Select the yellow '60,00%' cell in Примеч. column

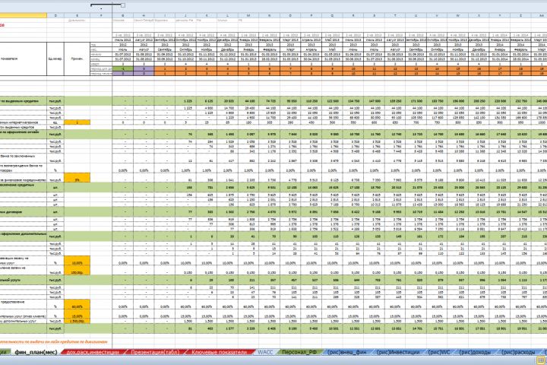tap(77, 304)
